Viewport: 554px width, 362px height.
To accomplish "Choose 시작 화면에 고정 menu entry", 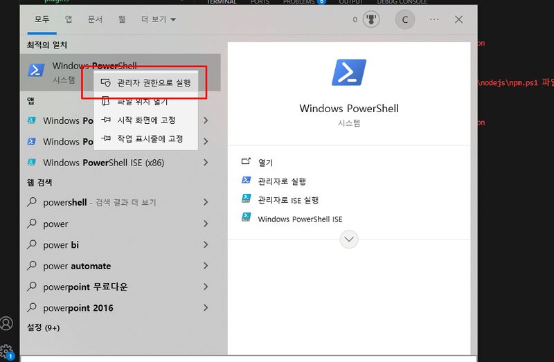I will (145, 120).
